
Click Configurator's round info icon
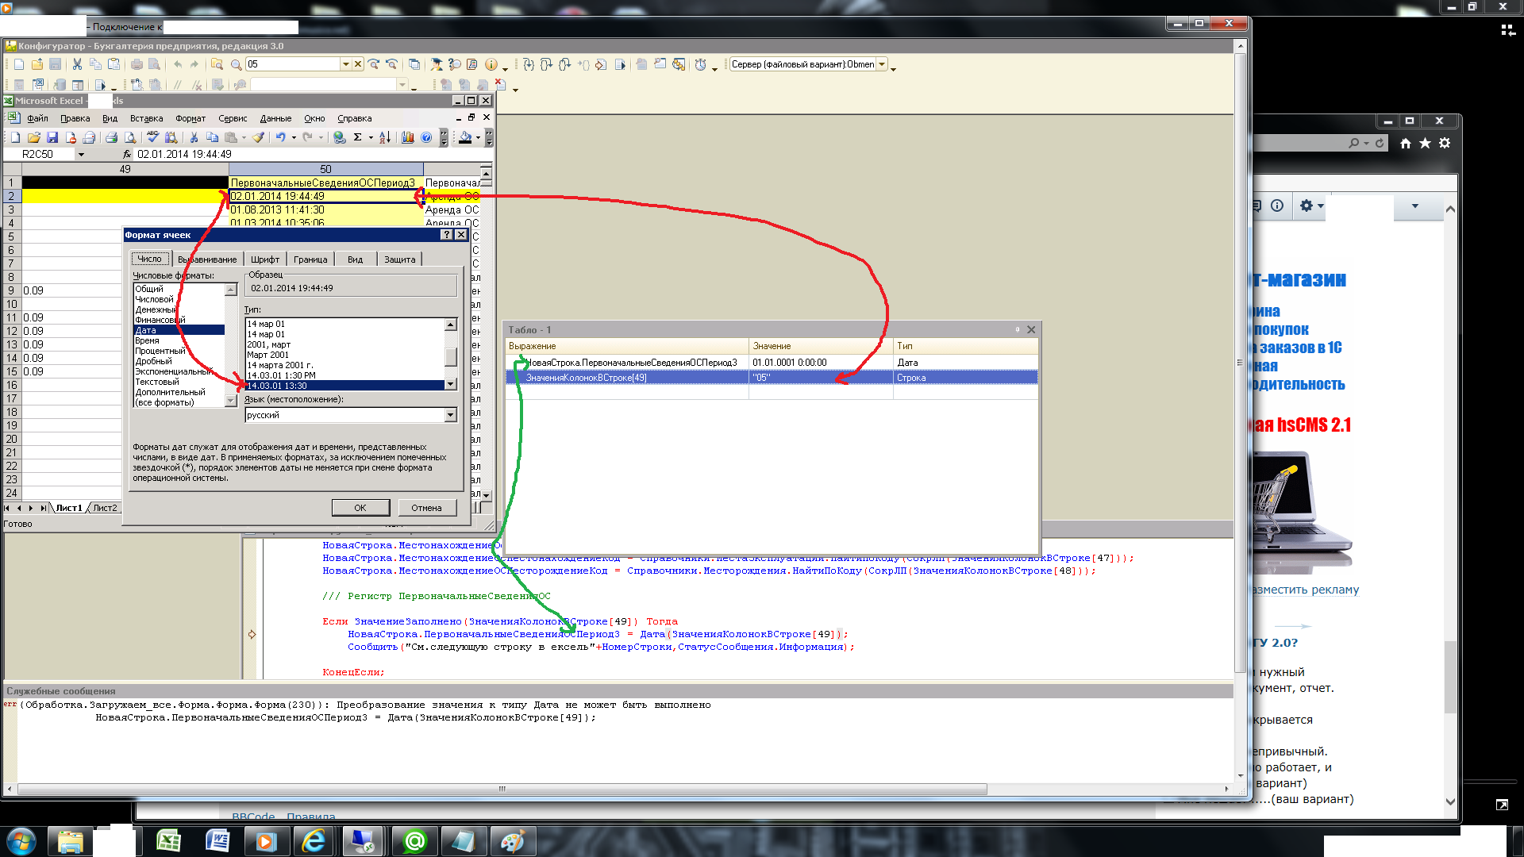point(491,64)
